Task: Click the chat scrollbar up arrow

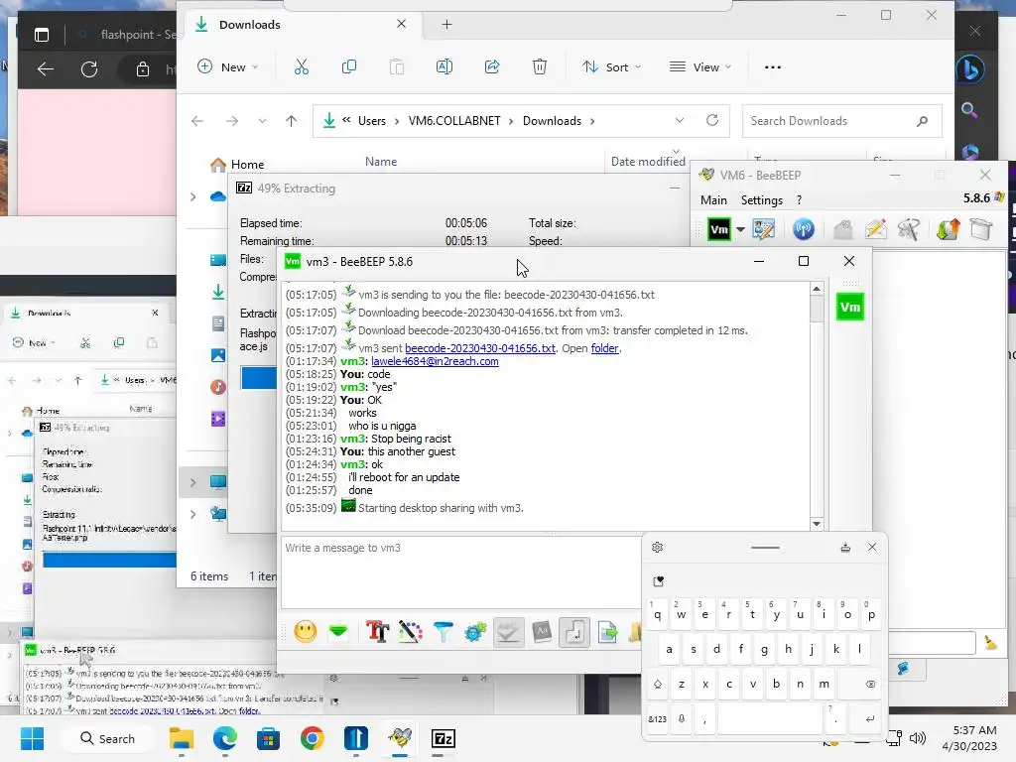Action: [817, 289]
